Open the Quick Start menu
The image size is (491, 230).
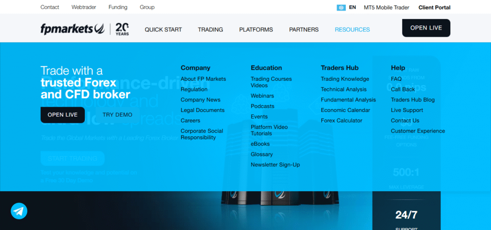click(x=163, y=30)
